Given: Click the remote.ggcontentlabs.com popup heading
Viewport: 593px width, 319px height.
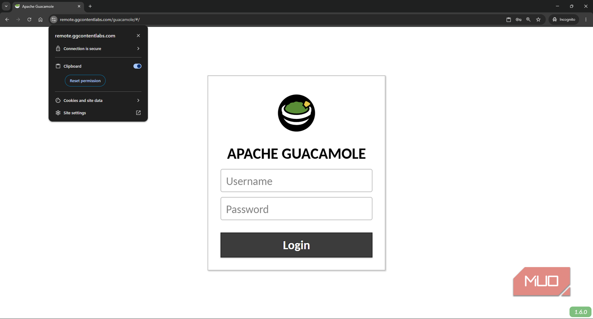Looking at the screenshot, I should (85, 36).
